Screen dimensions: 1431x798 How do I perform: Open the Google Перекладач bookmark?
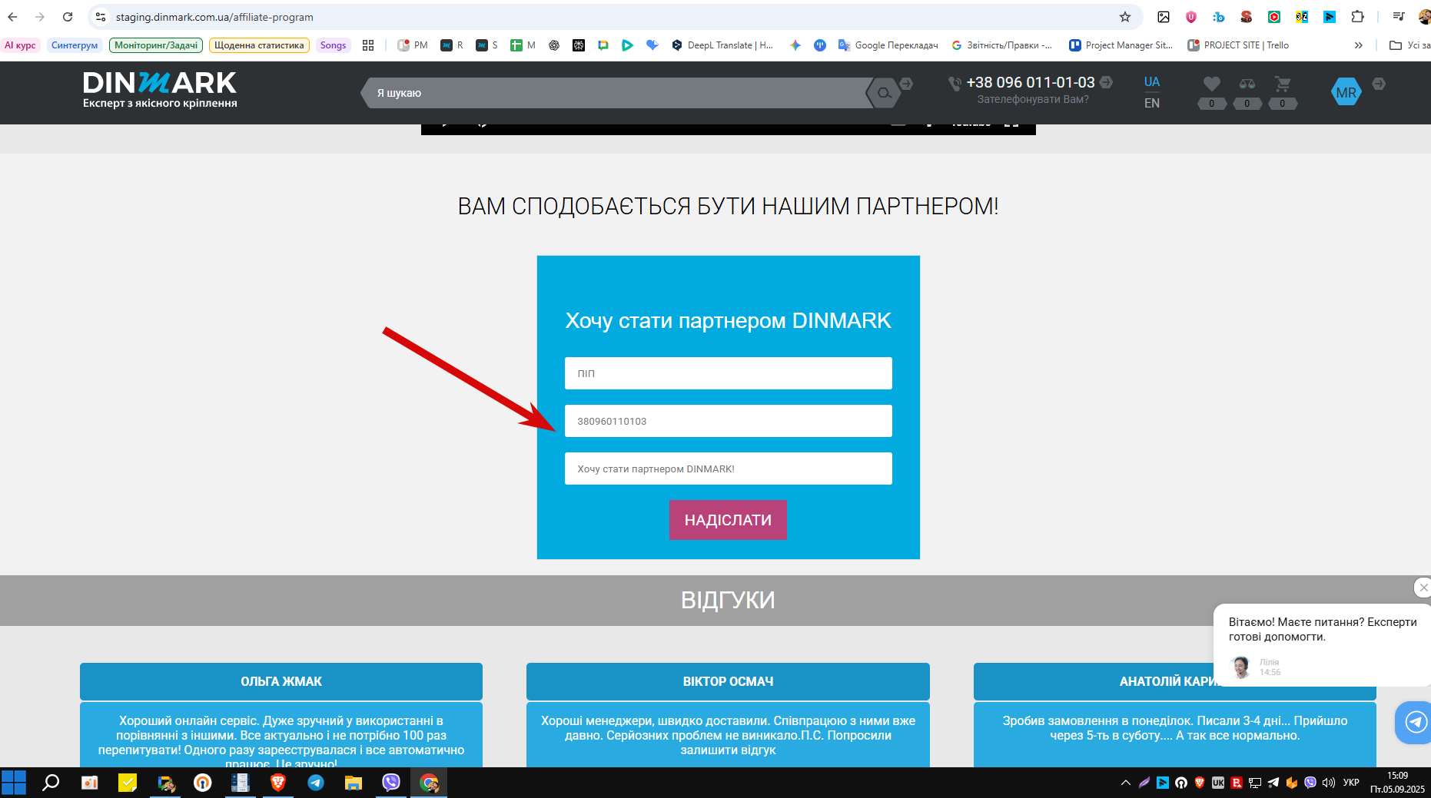[x=888, y=45]
